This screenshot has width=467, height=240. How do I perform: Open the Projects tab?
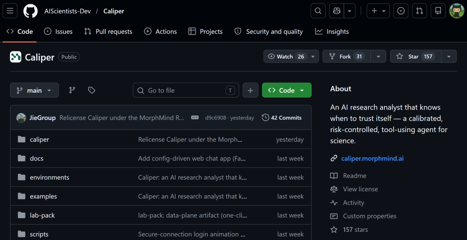205,32
